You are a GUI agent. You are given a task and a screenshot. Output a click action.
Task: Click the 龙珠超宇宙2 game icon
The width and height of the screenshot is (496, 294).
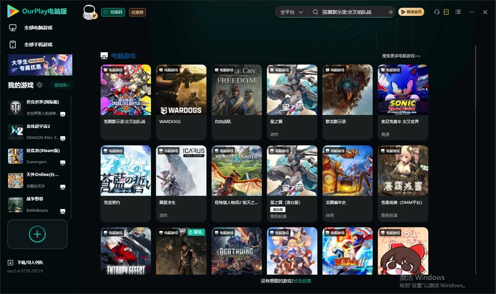15,132
